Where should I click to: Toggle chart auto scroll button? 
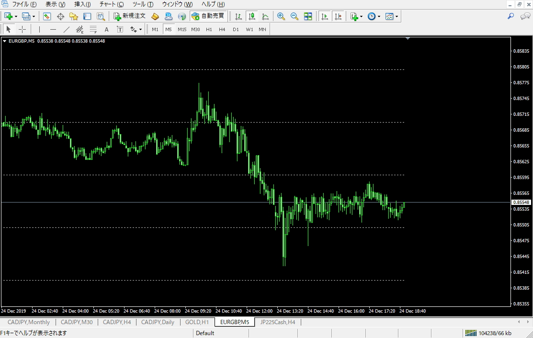325,16
